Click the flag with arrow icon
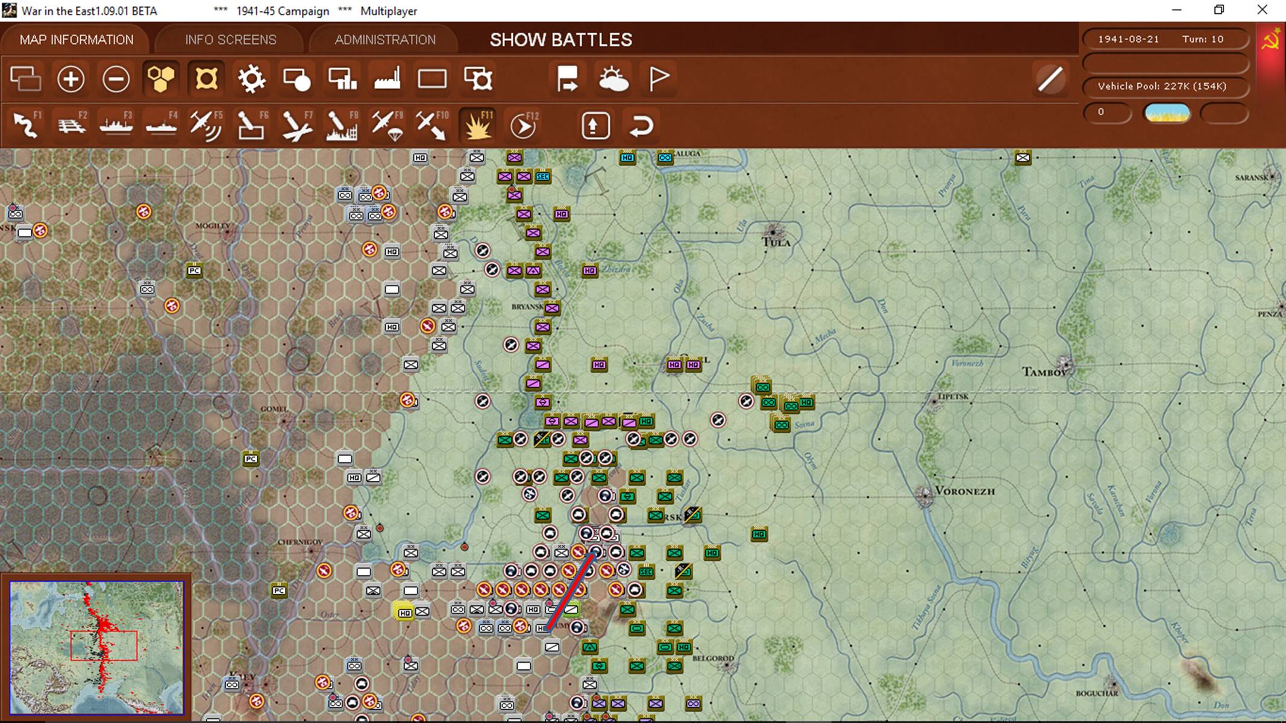 [568, 79]
